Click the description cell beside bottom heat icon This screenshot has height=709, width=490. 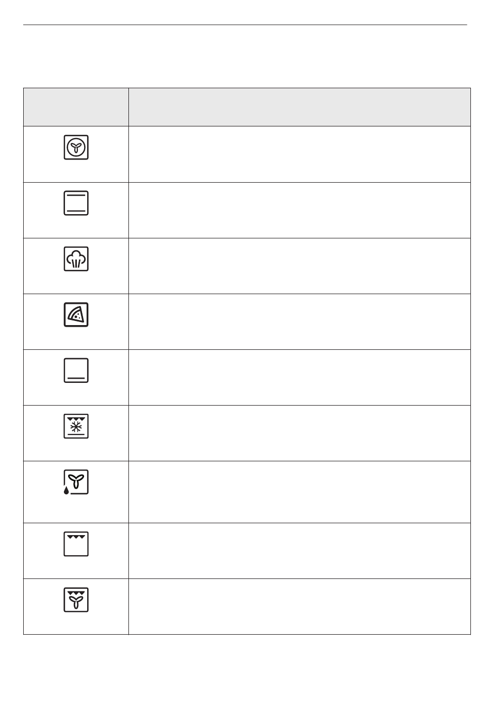pos(300,378)
